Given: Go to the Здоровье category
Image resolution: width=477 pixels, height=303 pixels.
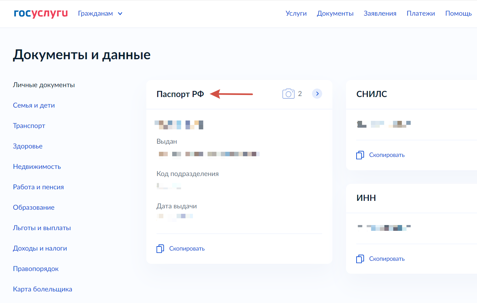Looking at the screenshot, I should point(28,146).
